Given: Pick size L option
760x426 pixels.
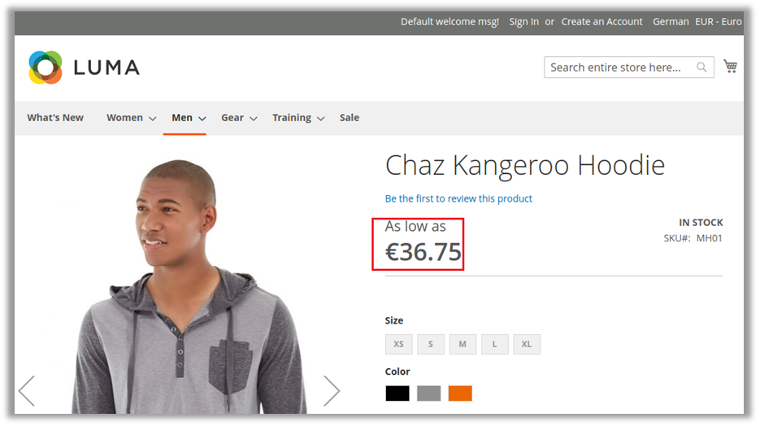Looking at the screenshot, I should point(494,344).
